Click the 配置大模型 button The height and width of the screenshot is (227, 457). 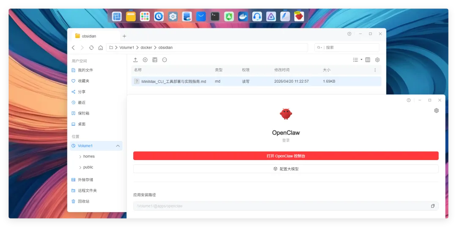pyautogui.click(x=286, y=169)
